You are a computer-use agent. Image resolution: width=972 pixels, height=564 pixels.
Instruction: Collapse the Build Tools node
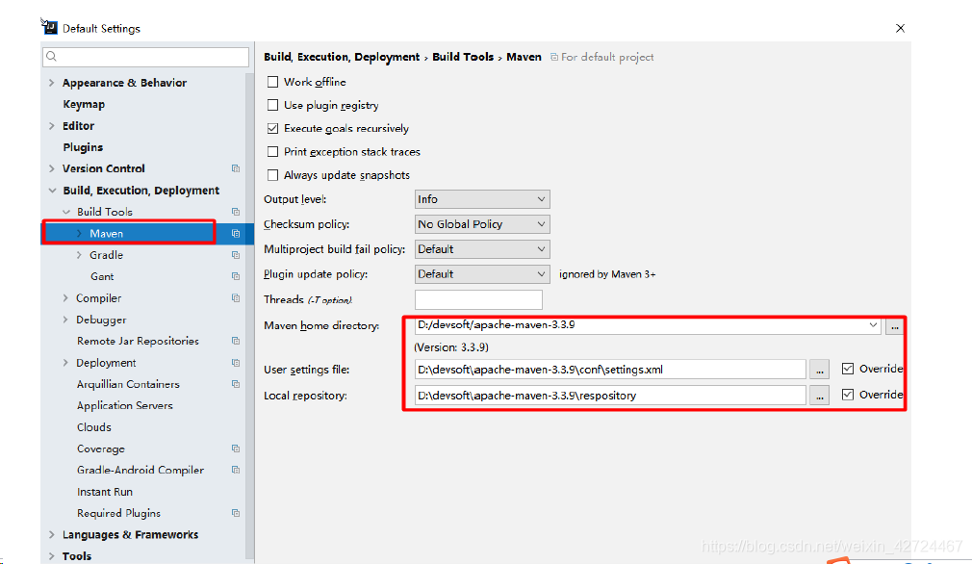[66, 212]
